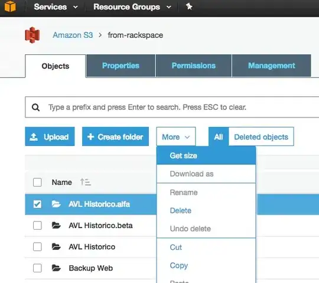Click the AVL Historico folder icon
This screenshot has width=319, height=283.
click(56, 246)
